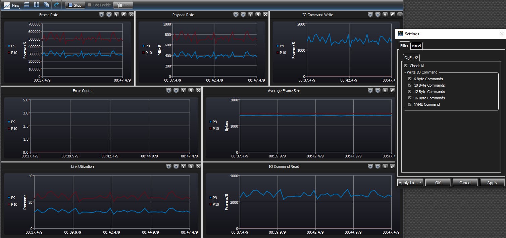506x238 pixels.
Task: Open settings wrench for IO Command Write
Action: pos(385,14)
